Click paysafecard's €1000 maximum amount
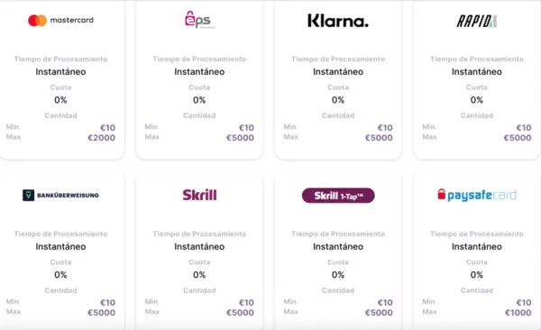Viewport: 541px width, 330px height. (x=518, y=313)
